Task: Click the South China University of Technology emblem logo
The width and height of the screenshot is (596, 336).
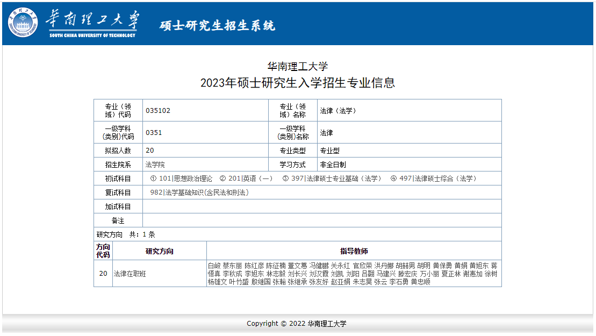Action: 23,23
